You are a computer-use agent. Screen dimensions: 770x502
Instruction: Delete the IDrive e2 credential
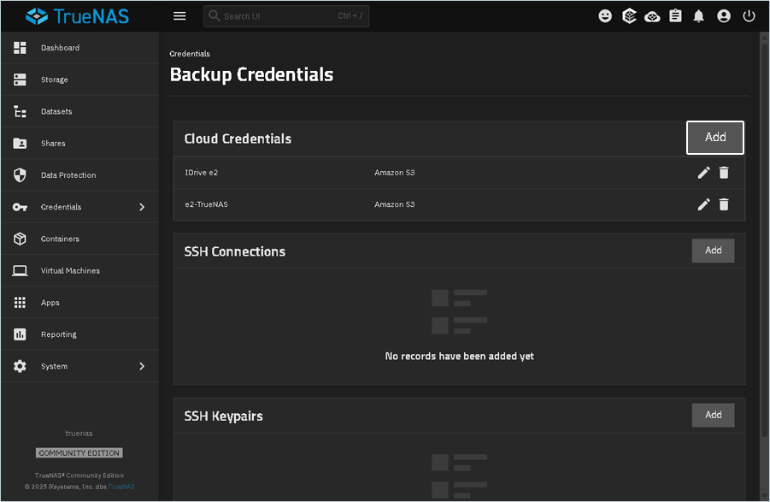click(x=724, y=173)
